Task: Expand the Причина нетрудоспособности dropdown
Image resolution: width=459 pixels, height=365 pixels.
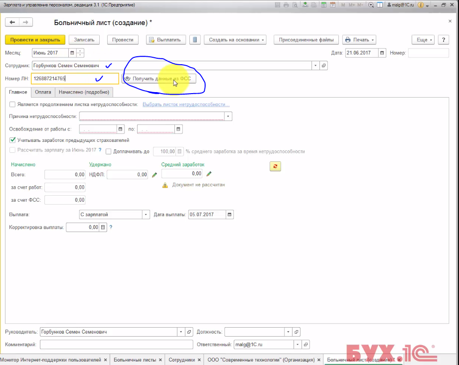Action: [228, 117]
